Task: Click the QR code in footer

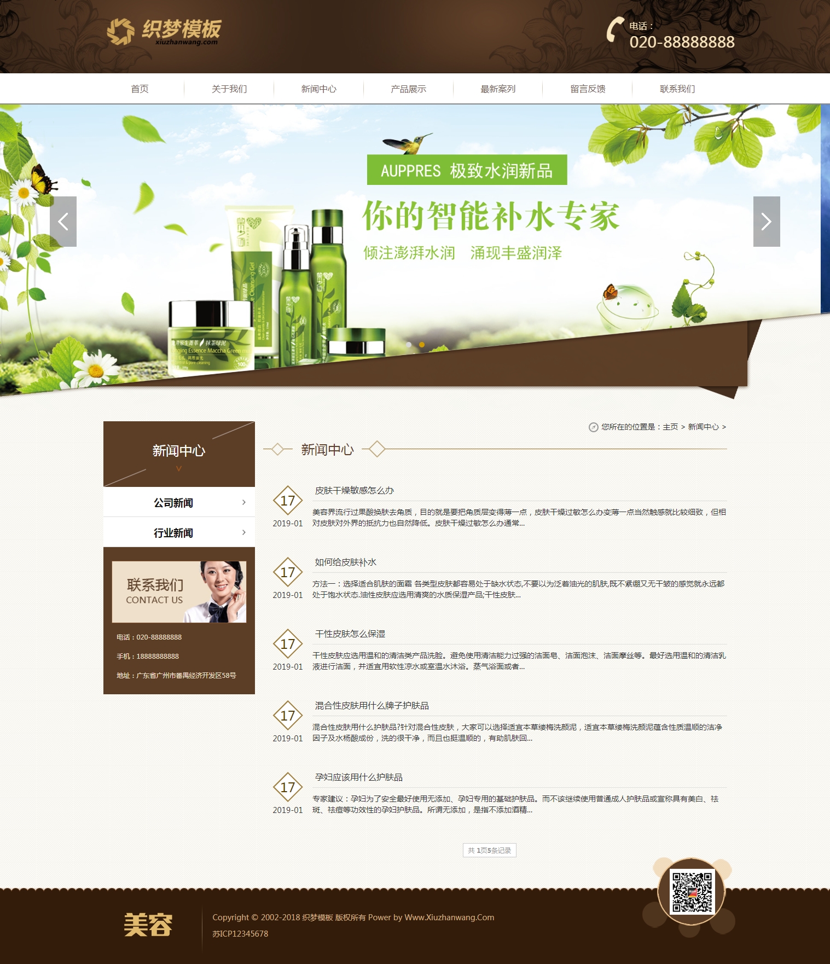Action: (692, 892)
